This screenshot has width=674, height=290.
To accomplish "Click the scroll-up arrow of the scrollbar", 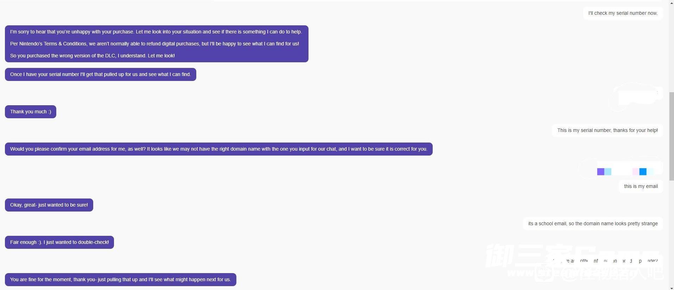I will tap(671, 3).
